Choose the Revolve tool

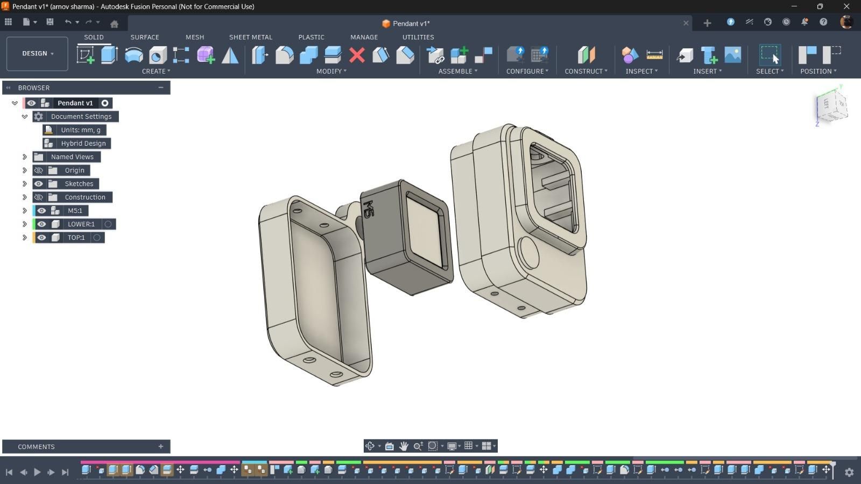[133, 55]
